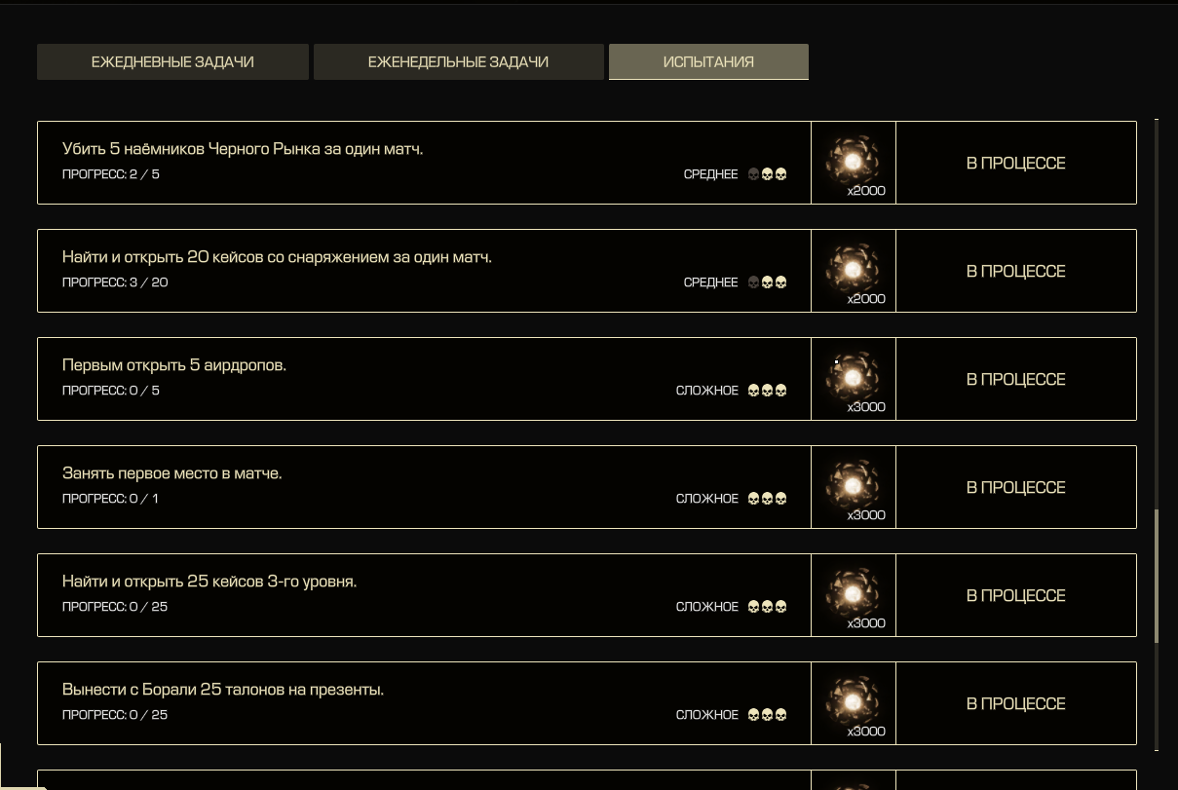Switch to Еженедельные задачи tab

click(458, 61)
